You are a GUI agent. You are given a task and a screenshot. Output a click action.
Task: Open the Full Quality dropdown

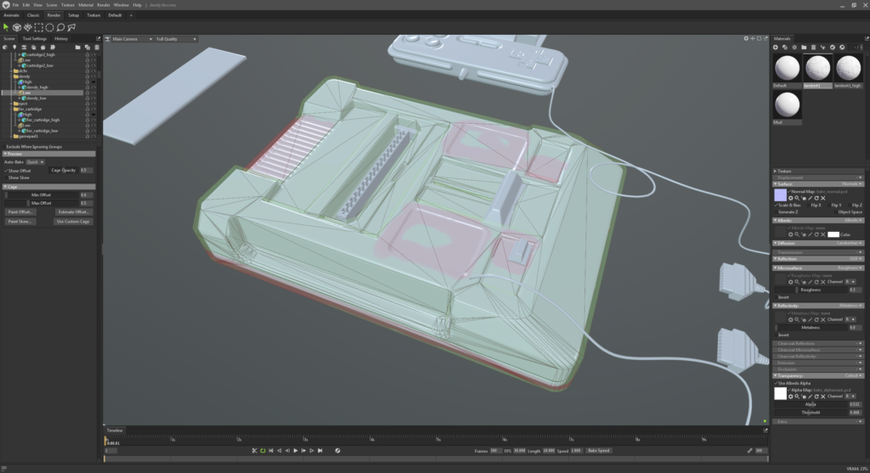[x=175, y=39]
